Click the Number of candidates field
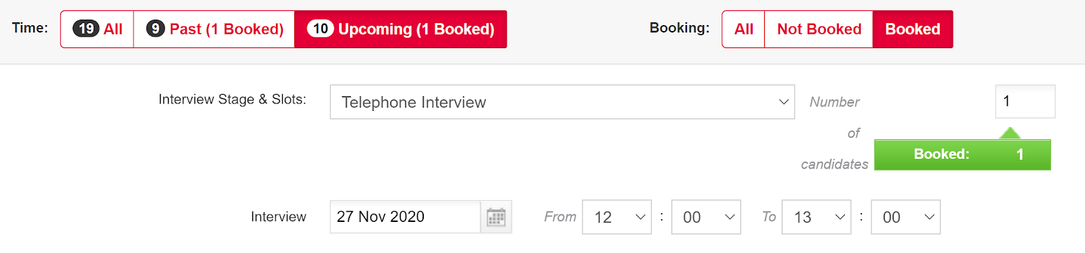 click(1025, 101)
